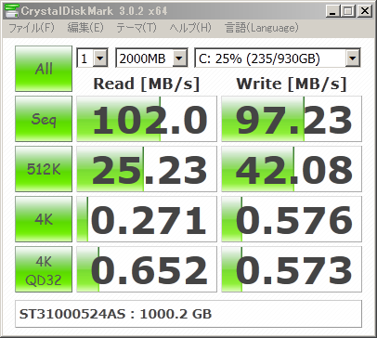Run all benchmarks with All button
377x338 pixels.
(44, 69)
